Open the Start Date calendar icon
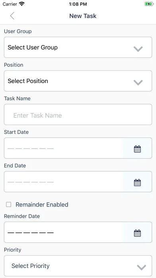The image size is (156, 278). (137, 149)
